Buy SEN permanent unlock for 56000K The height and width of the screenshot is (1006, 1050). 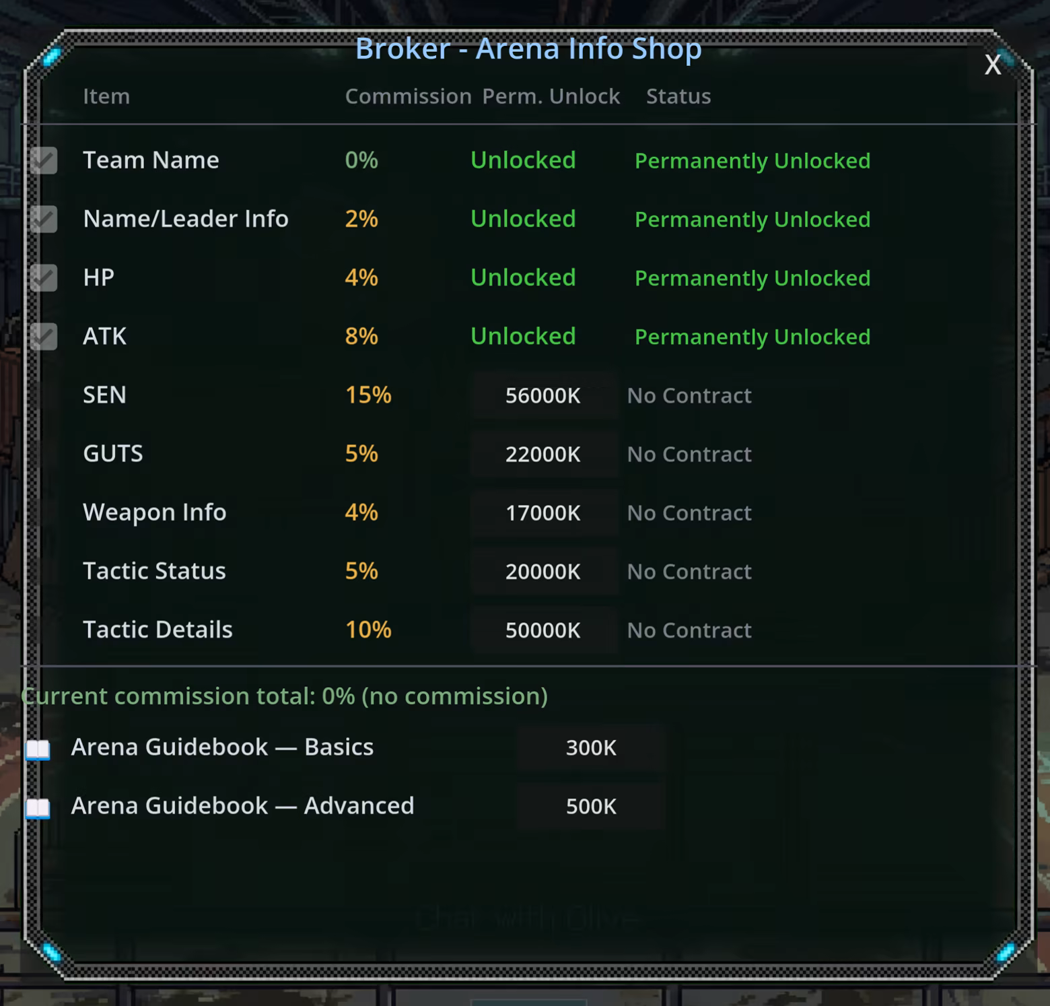pyautogui.click(x=543, y=396)
